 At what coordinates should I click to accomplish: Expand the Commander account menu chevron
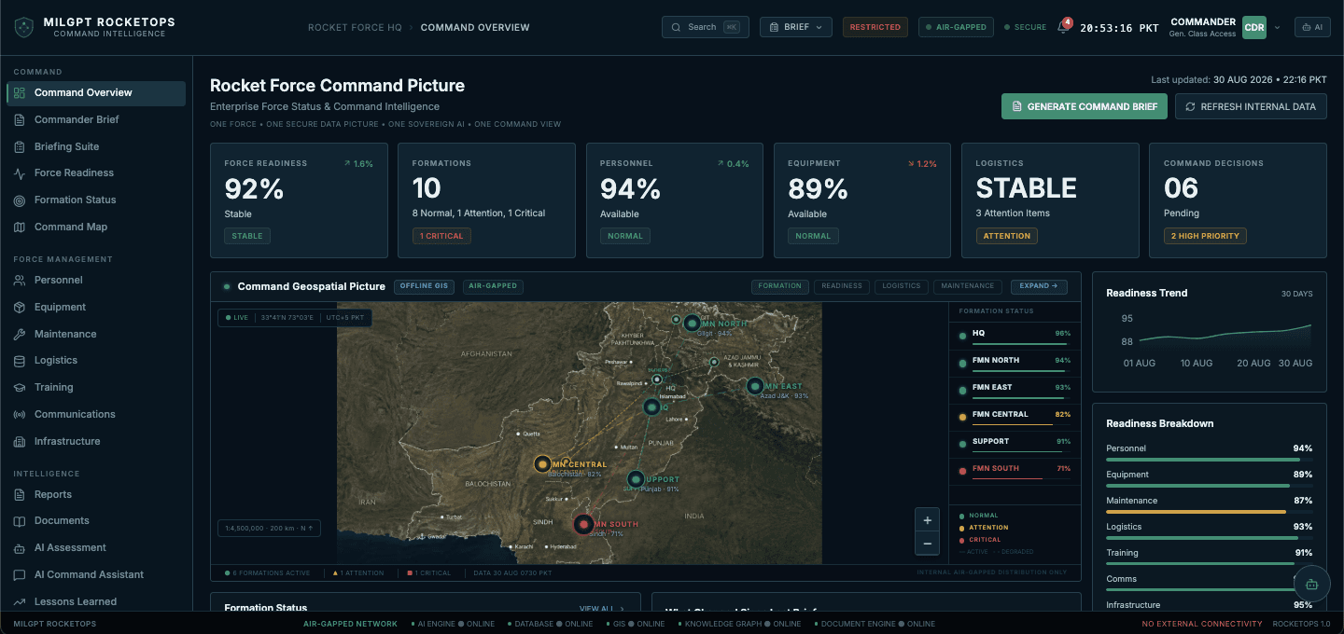tap(1277, 27)
